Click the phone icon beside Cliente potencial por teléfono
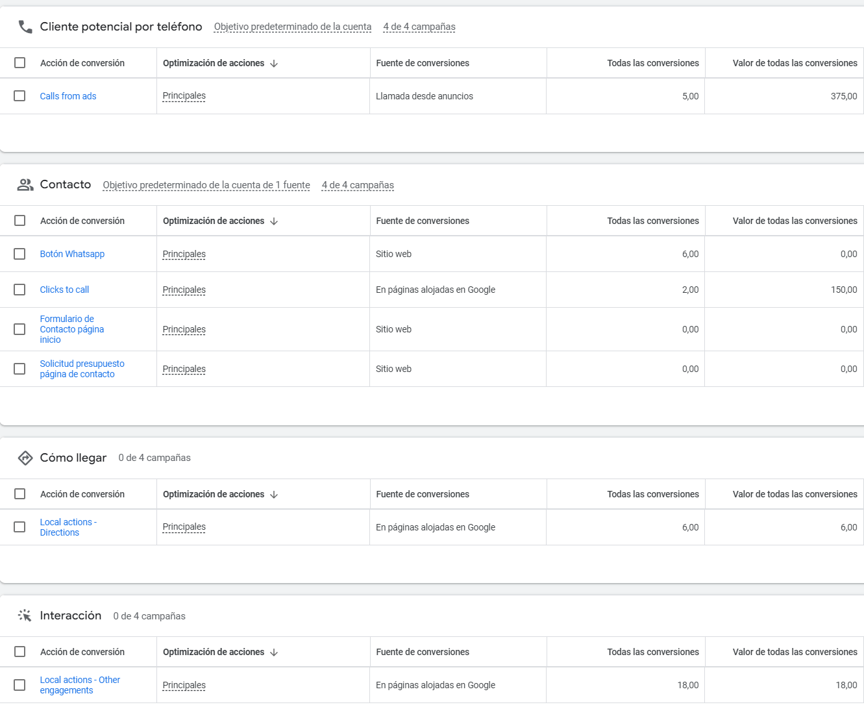This screenshot has height=709, width=864. [x=25, y=27]
